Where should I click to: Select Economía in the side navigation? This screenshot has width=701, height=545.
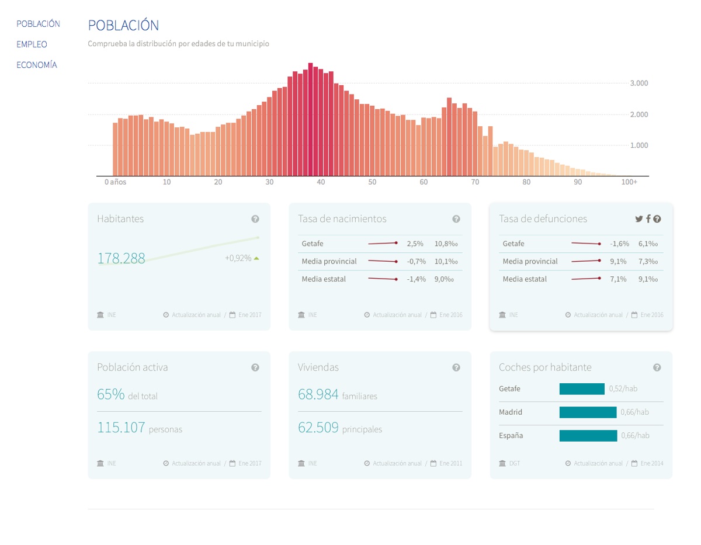[x=36, y=65]
